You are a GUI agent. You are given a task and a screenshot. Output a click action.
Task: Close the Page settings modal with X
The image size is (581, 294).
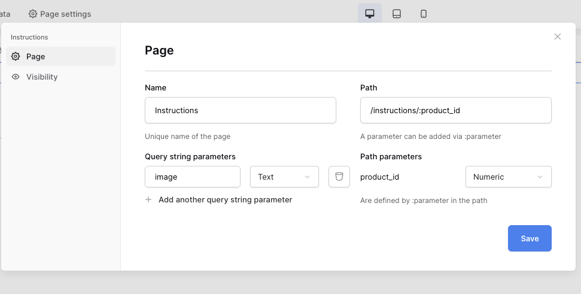click(x=558, y=37)
